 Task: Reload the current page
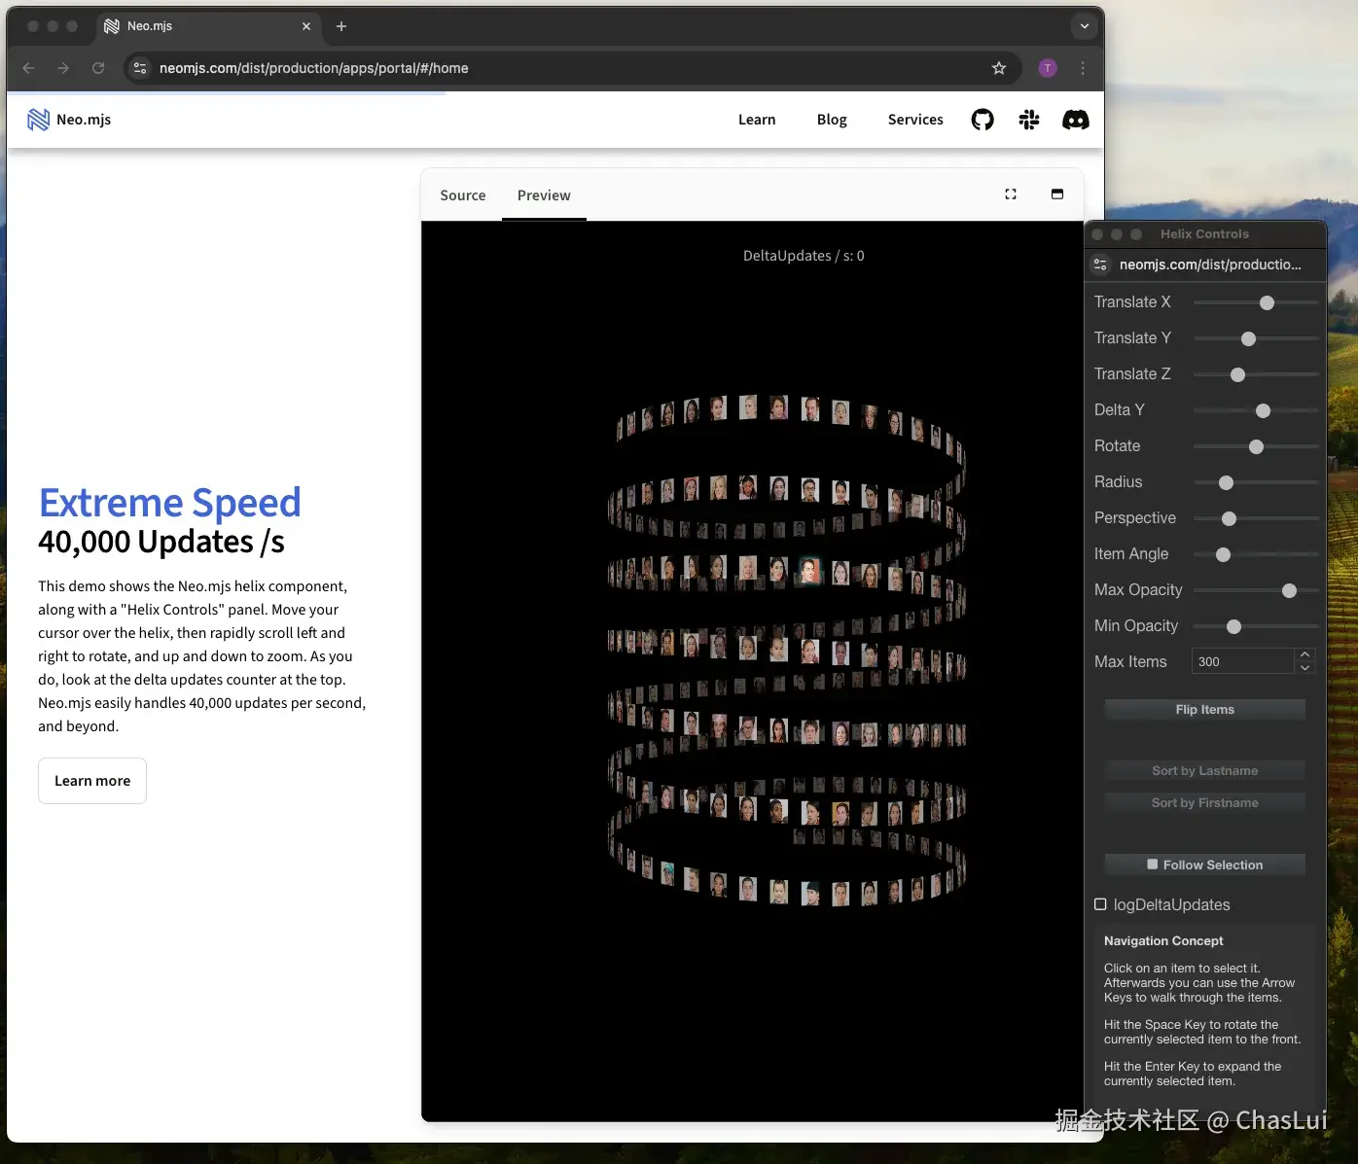point(98,68)
